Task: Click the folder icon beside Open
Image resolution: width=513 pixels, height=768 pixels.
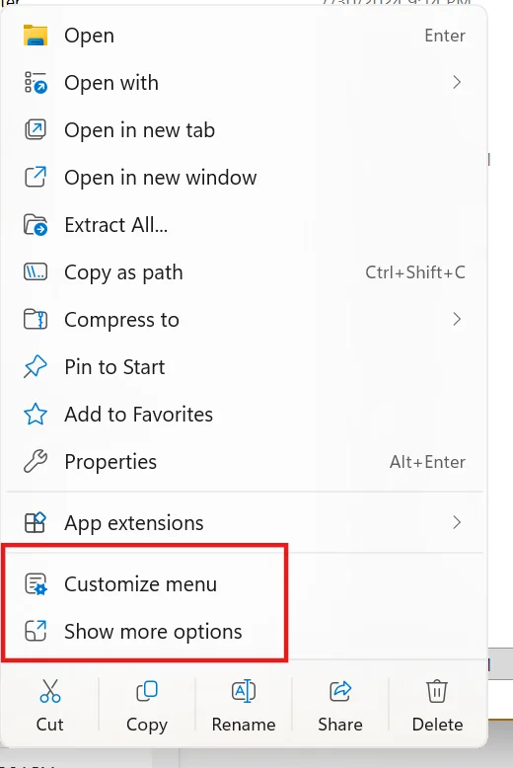Action: [x=36, y=36]
